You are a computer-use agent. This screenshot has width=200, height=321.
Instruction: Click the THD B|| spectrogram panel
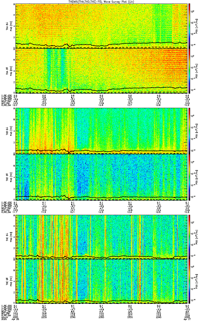coord(102,177)
